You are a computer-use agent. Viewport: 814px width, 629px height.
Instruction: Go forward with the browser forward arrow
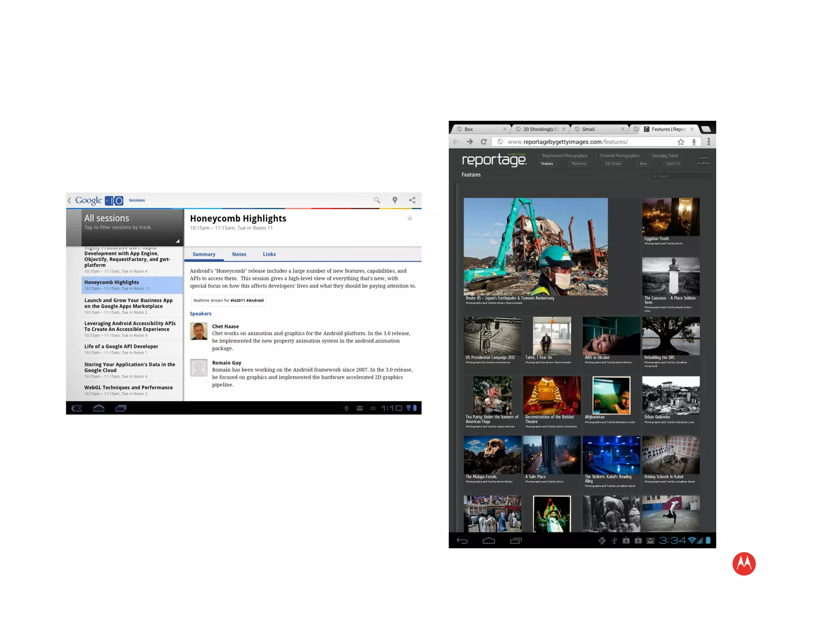(470, 142)
